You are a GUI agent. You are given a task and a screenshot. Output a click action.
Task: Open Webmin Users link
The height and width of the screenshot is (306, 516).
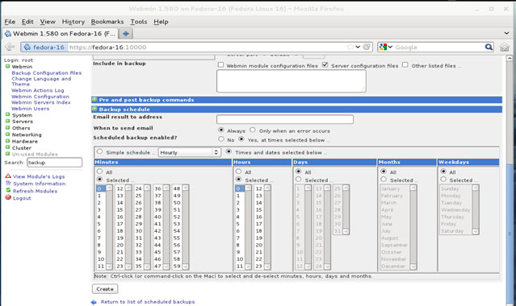coord(30,109)
